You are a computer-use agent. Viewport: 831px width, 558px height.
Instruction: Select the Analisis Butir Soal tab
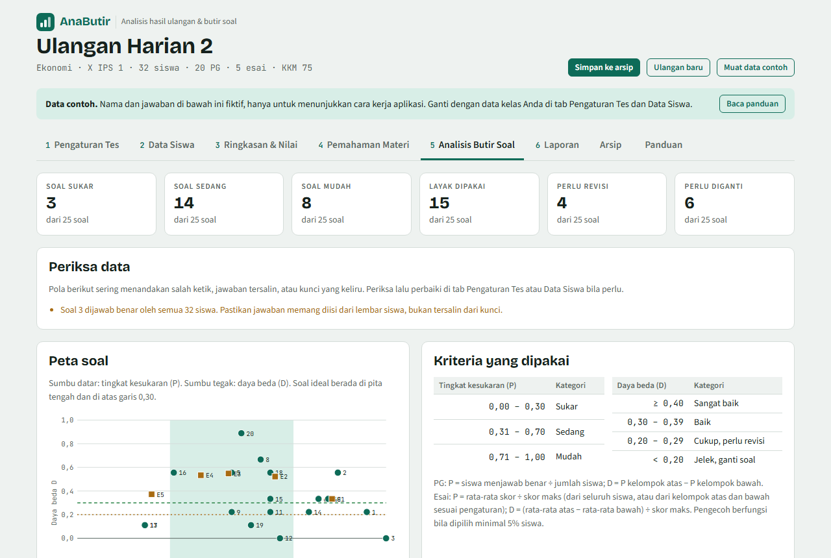pos(472,145)
